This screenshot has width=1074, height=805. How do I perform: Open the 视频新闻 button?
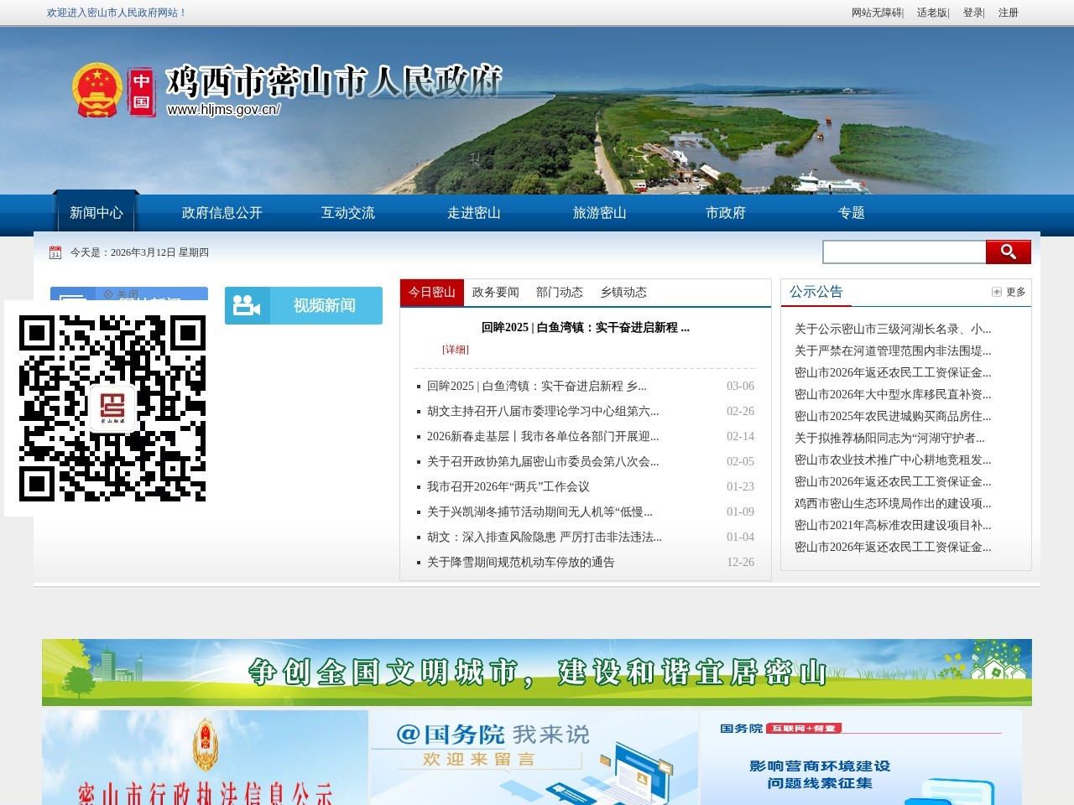pos(304,305)
